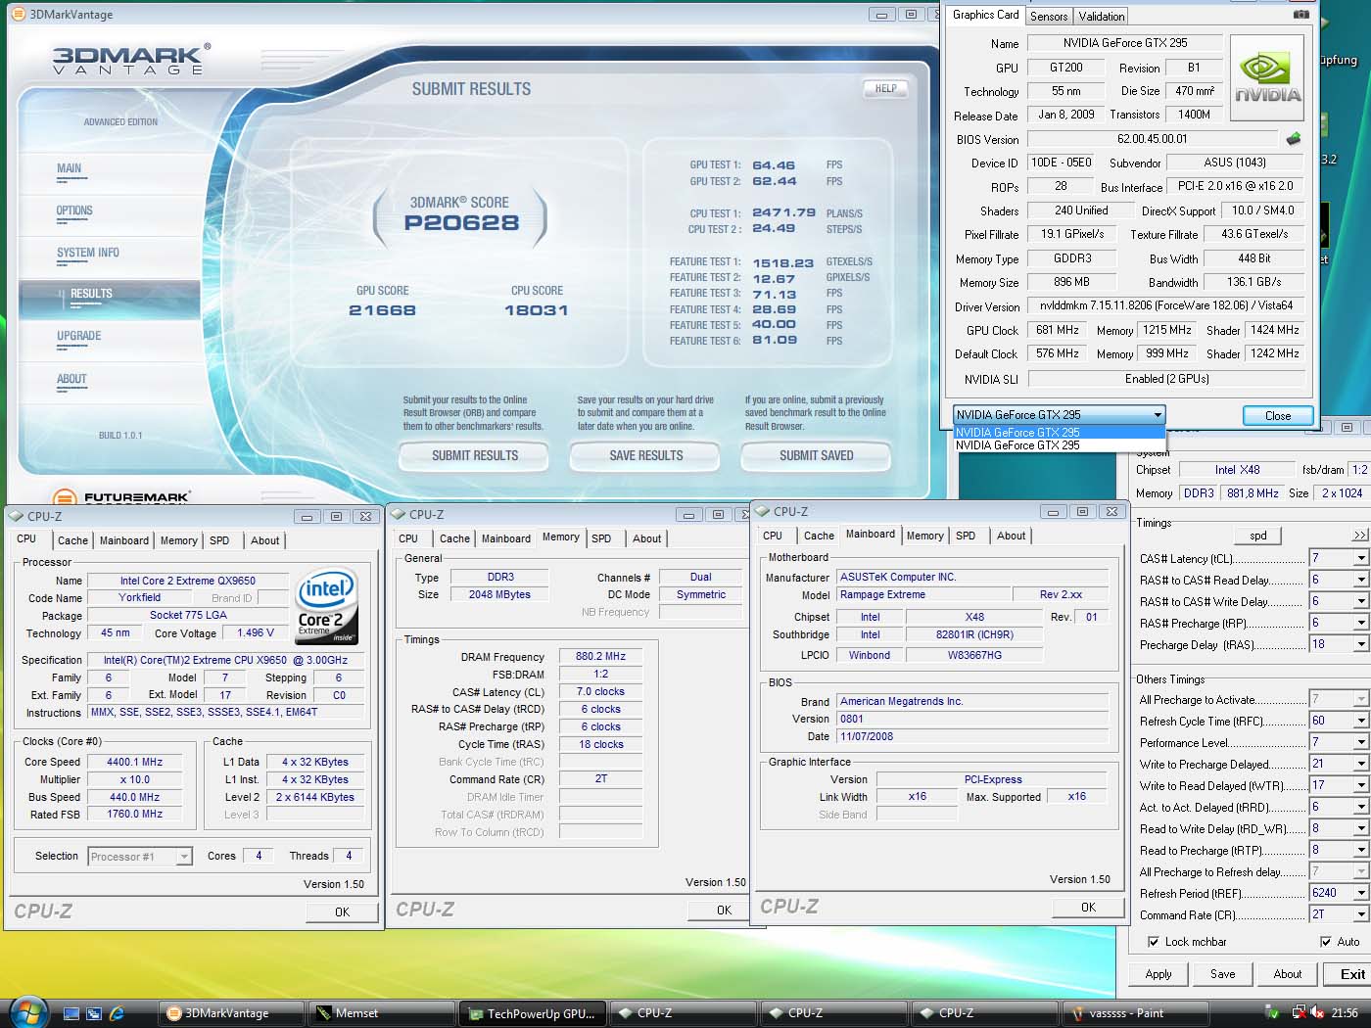The height and width of the screenshot is (1028, 1371).
Task: Click the spd button in Memset Timings
Action: (1258, 536)
